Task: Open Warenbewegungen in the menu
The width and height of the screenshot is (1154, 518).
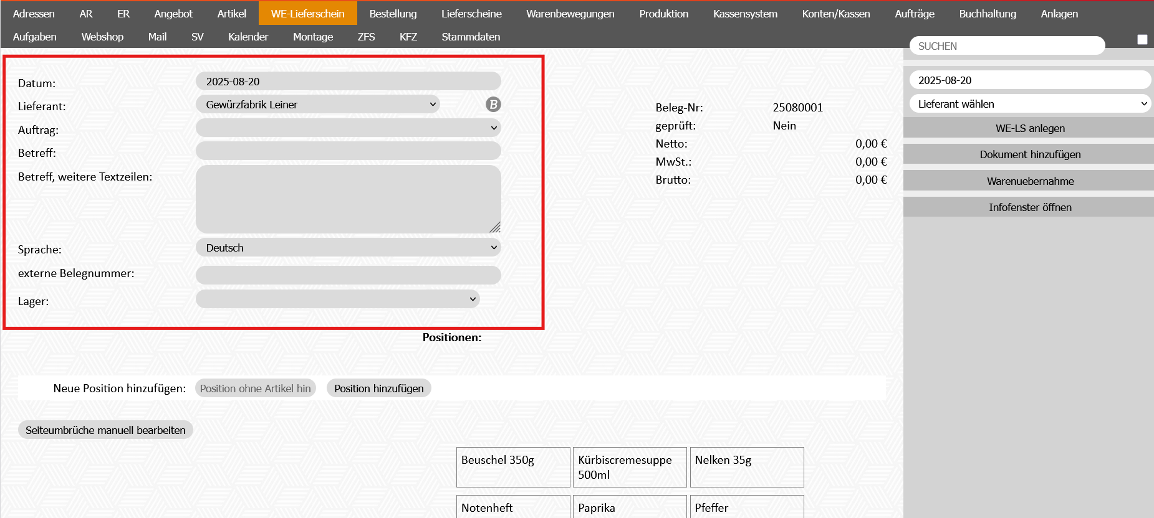Action: pos(570,14)
